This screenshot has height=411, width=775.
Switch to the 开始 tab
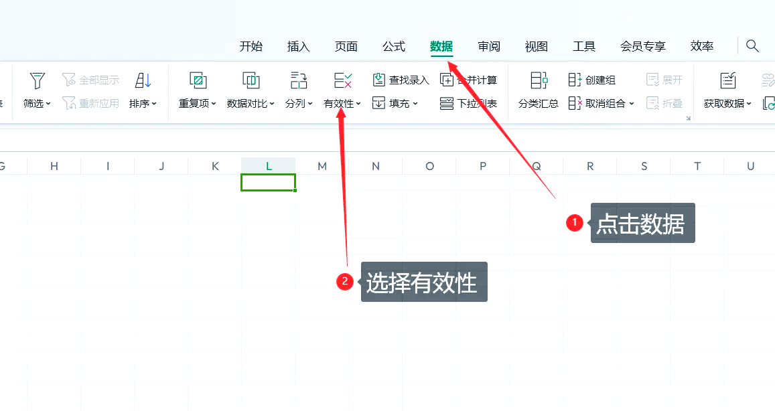pos(251,46)
